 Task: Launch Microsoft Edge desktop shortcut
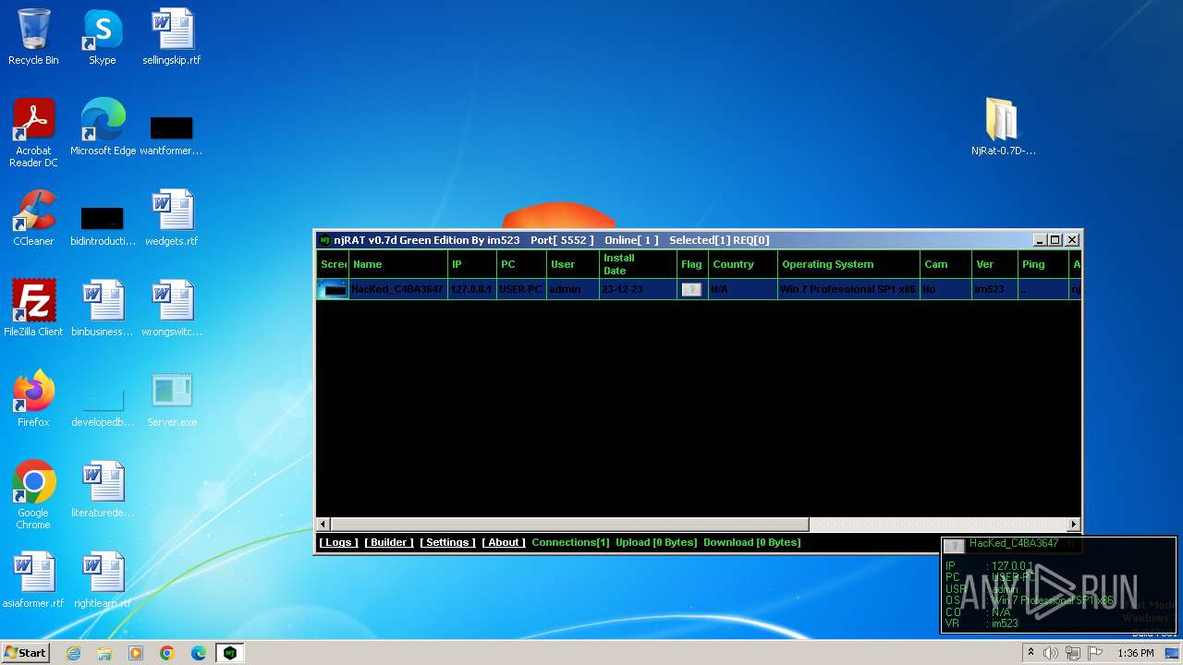pos(103,127)
